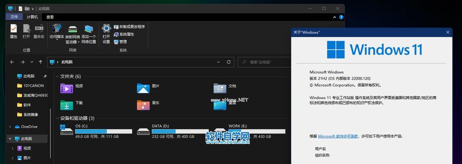Viewport: 462px width, 164px height.
Task: Click the blue Help question mark icon
Action: pos(341,17)
